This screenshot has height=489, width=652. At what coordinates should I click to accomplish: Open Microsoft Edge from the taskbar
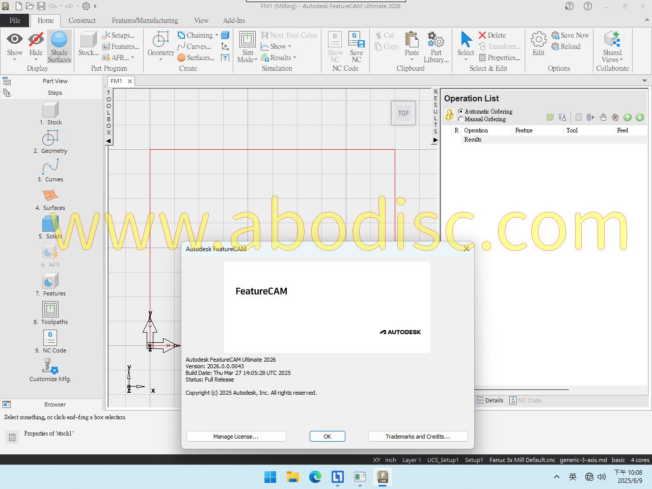315,477
